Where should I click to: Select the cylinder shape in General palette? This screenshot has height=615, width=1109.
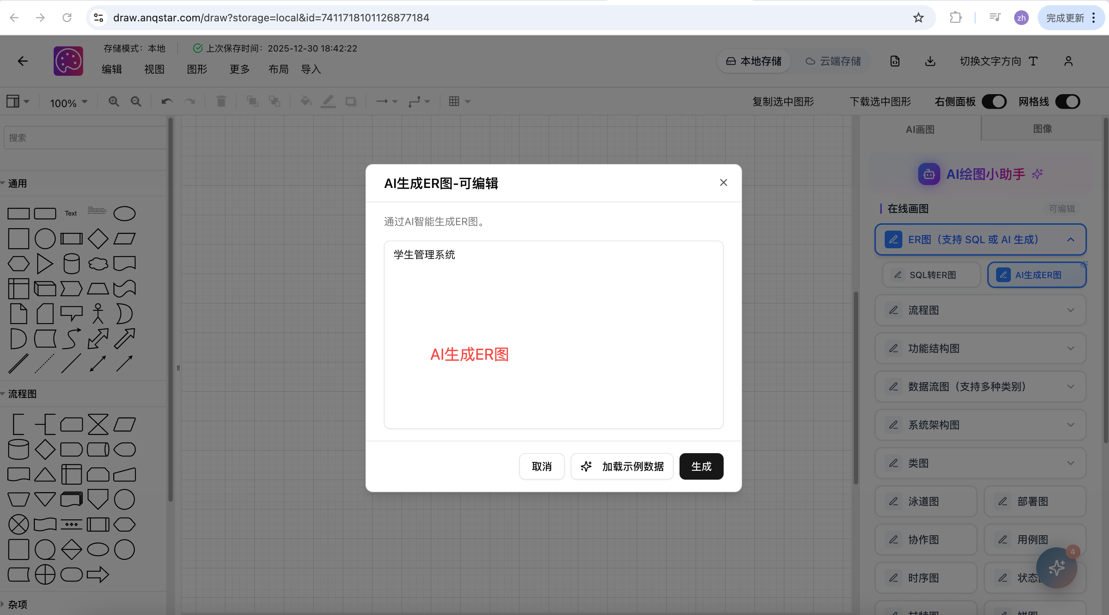click(71, 264)
